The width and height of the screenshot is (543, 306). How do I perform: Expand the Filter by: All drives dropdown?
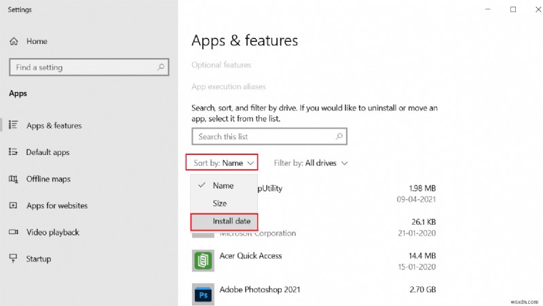(x=311, y=163)
